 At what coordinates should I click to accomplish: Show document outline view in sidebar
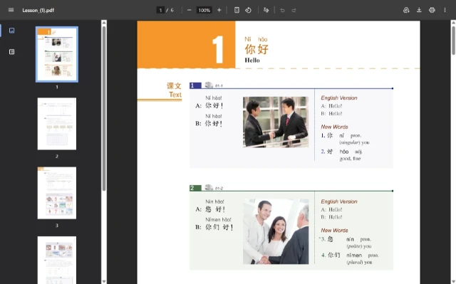point(11,52)
